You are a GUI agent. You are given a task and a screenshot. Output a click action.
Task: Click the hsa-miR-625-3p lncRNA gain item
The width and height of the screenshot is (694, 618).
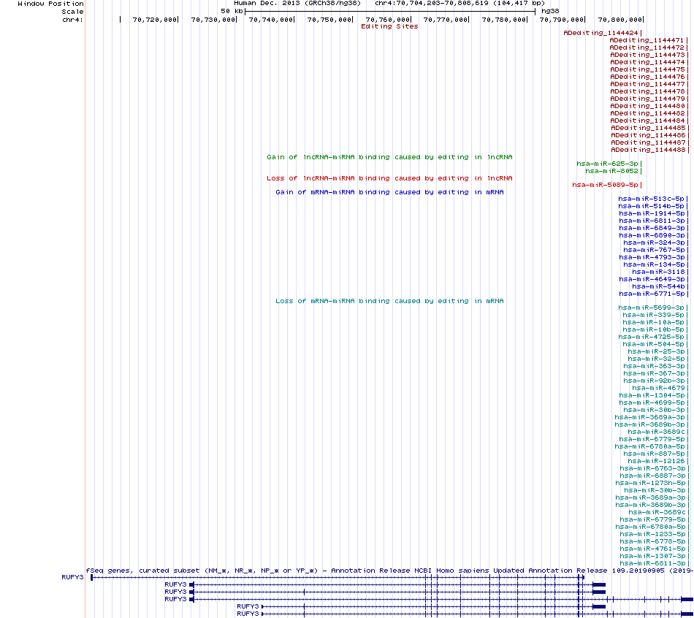[607, 164]
